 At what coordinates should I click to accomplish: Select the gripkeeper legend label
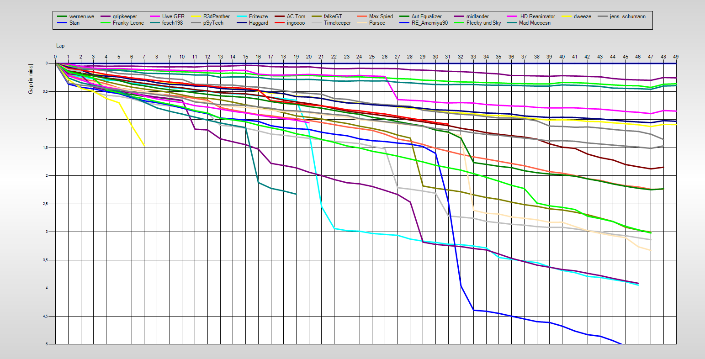pyautogui.click(x=125, y=16)
